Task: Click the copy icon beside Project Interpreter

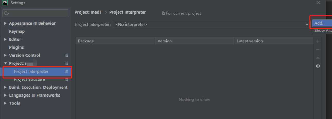Action: tap(66, 72)
